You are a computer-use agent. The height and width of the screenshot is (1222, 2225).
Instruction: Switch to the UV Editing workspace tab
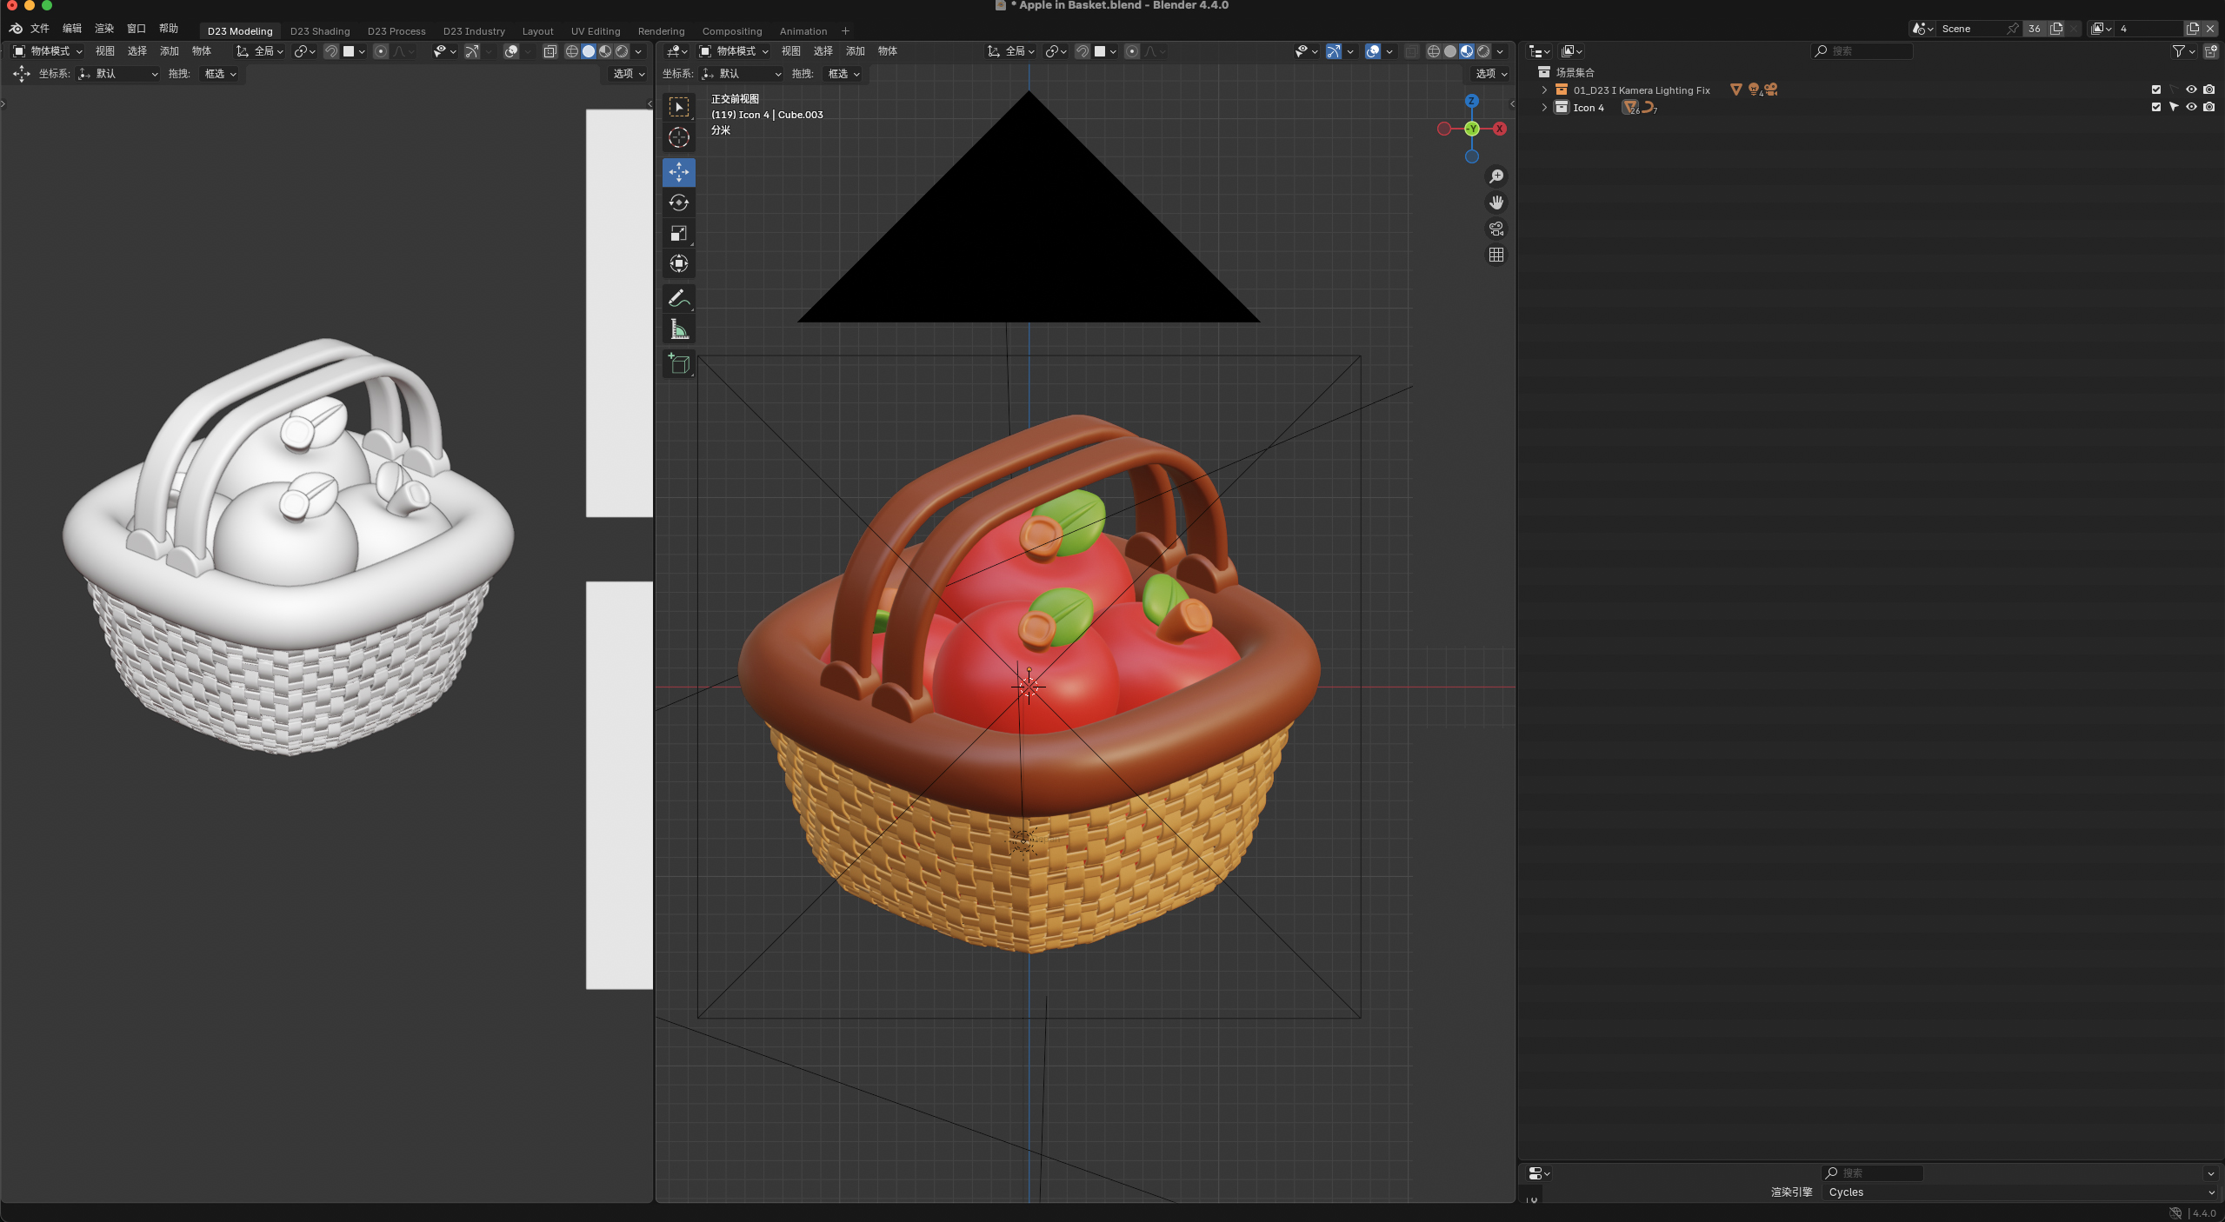(595, 31)
